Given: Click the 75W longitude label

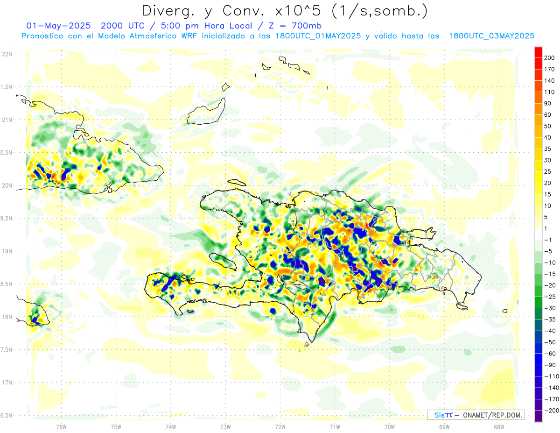Looking at the screenshot, I should pos(116,427).
